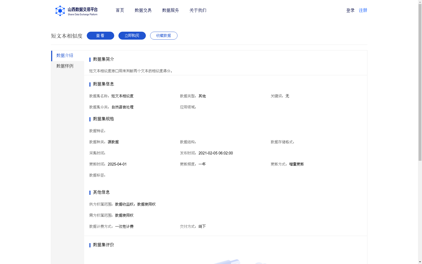Click update method value 增量更新

(x=296, y=164)
